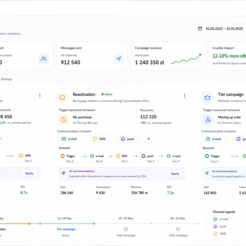Viewport: 246px width, 246px height.
Task: Open the Tier campaign link on timeline
Action: click(66, 229)
